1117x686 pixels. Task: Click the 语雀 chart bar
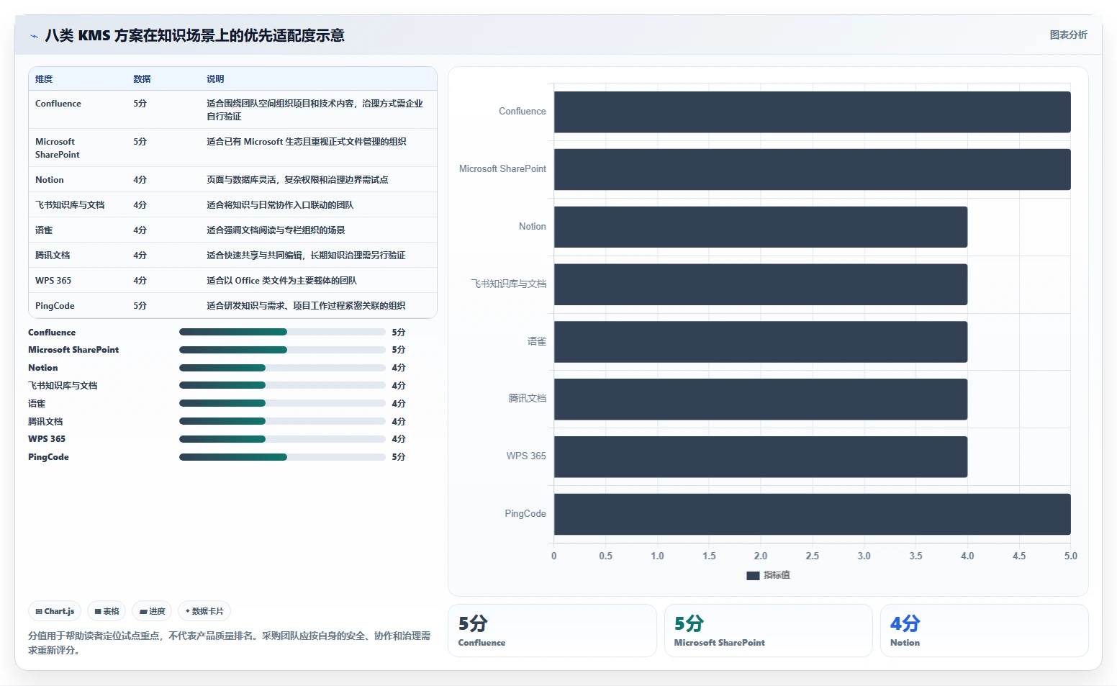click(760, 342)
